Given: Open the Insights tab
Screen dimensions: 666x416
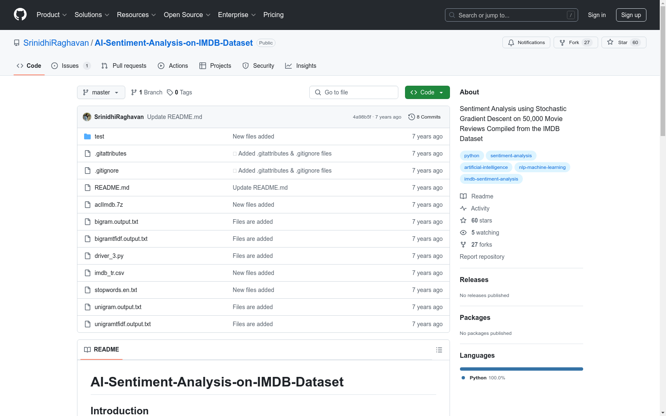Looking at the screenshot, I should pyautogui.click(x=301, y=66).
